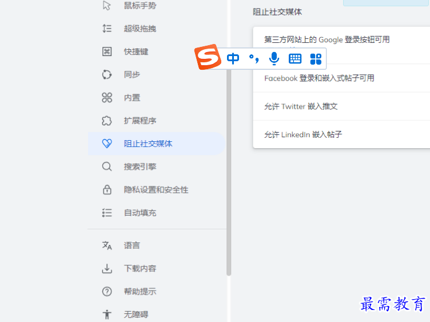Open Sogou toolbox grid icon

(x=316, y=59)
